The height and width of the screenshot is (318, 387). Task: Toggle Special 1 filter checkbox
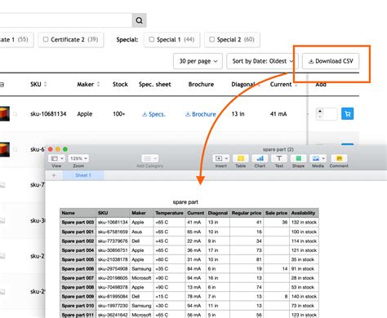(x=152, y=40)
